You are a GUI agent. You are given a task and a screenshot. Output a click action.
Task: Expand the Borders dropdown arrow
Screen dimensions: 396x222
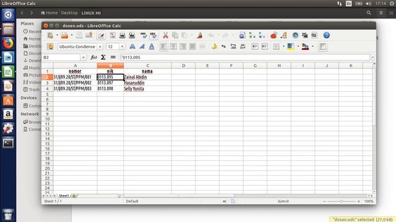coord(283,47)
